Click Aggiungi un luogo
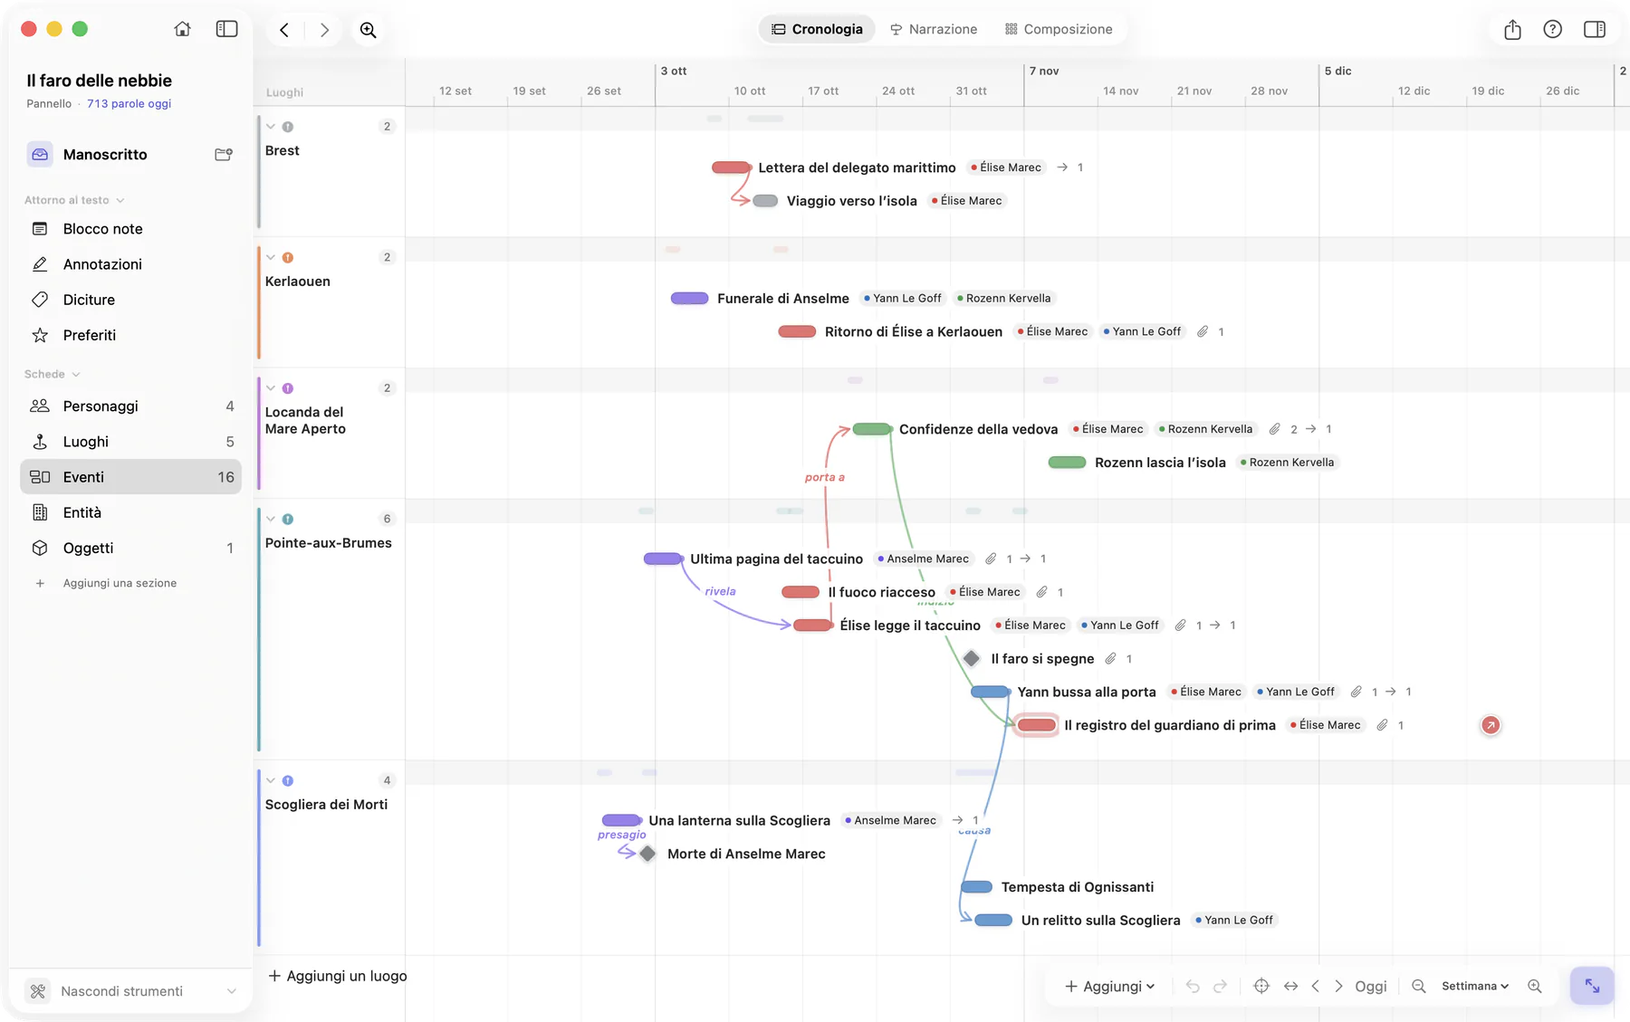Screen dimensions: 1630x1022 click(x=338, y=976)
